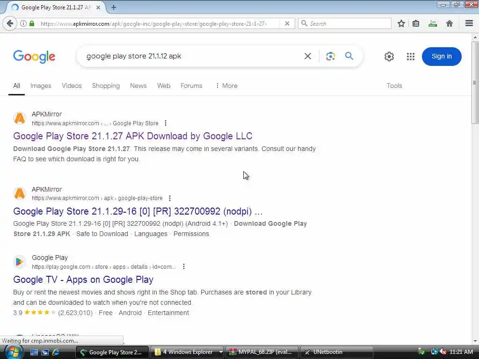
Task: Open options dots for Google Play result
Action: point(183,266)
